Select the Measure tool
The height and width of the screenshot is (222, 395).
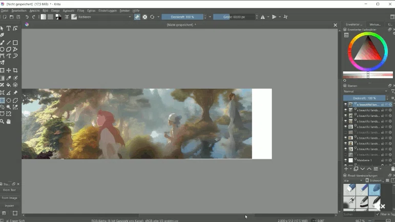pos(9,92)
